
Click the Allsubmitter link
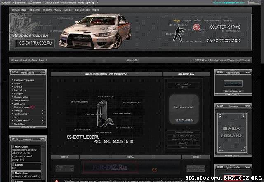(132, 60)
